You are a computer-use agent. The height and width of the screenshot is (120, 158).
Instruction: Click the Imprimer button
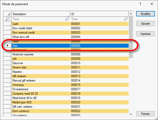(x=145, y=34)
